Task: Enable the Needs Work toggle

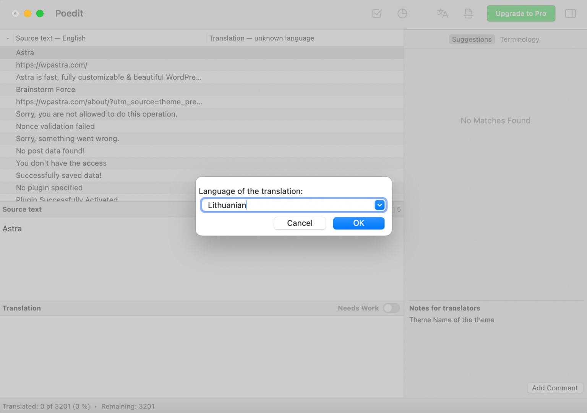Action: tap(391, 308)
